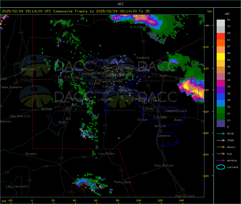
Task: Click the red echo pixel in the southern storm cell
Action: click(x=85, y=188)
